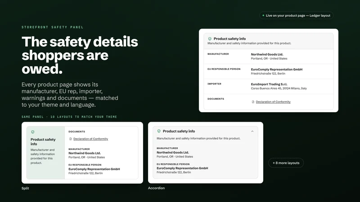Click document icon in Split layout Documents section
This screenshot has height=202, width=360.
(x=71, y=139)
